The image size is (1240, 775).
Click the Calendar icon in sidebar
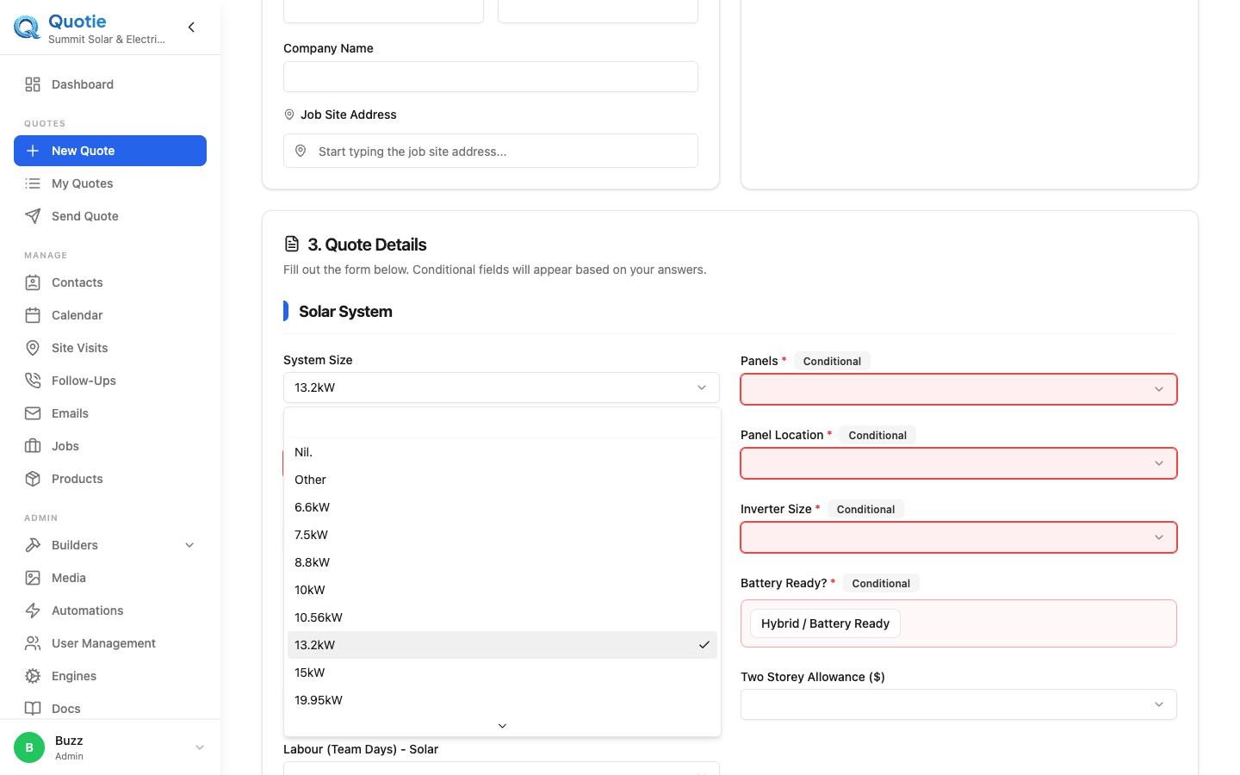(x=33, y=315)
